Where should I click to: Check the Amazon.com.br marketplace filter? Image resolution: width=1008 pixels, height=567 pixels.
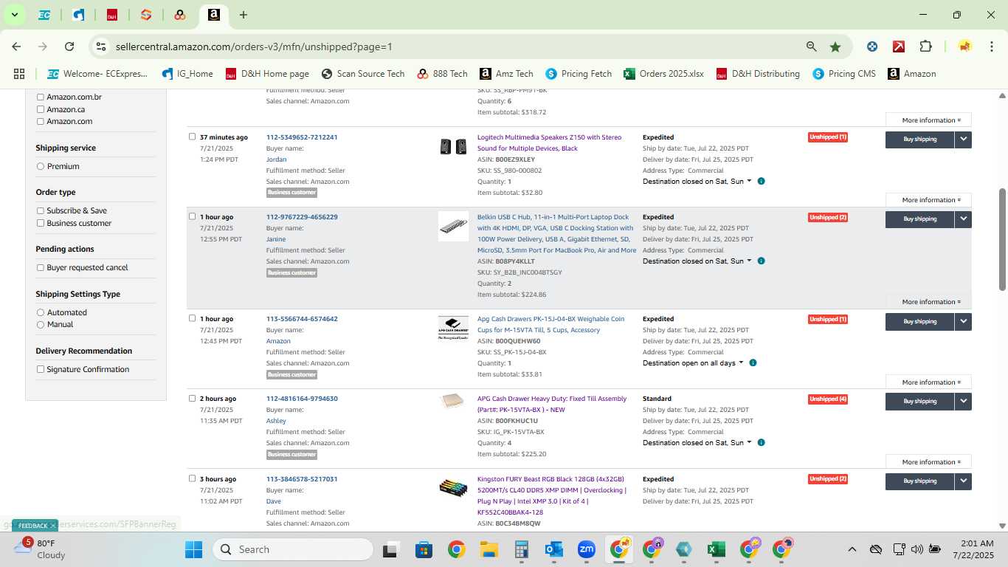(x=41, y=97)
